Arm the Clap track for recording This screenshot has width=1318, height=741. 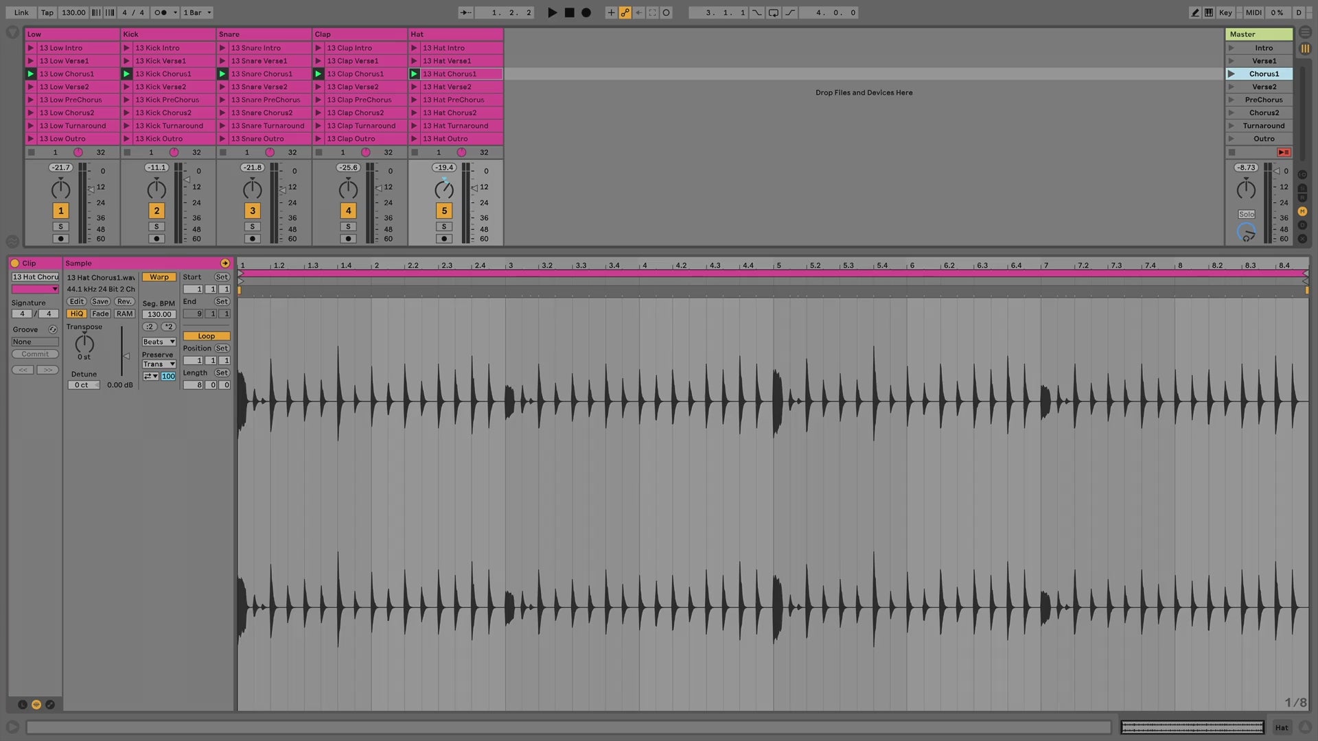[348, 239]
